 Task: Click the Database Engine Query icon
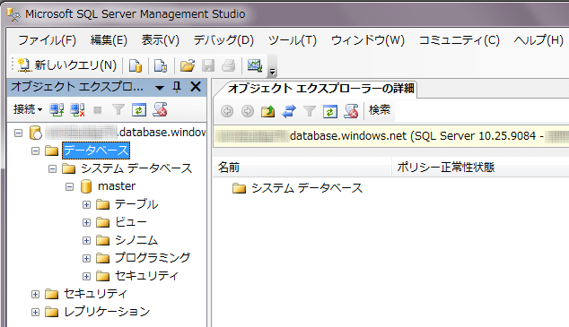coord(136,65)
